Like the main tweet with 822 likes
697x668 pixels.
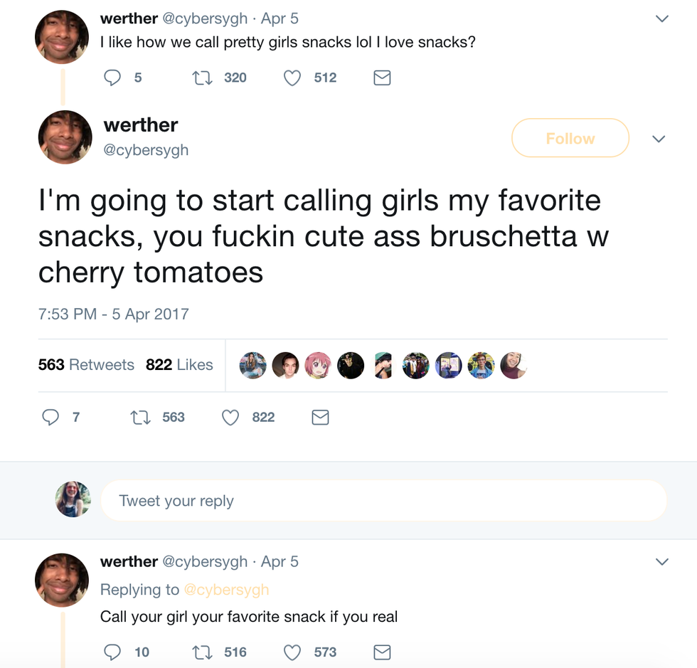(x=230, y=418)
